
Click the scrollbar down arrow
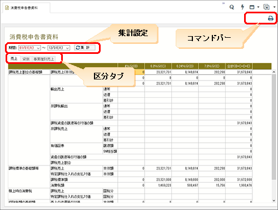click(x=274, y=201)
